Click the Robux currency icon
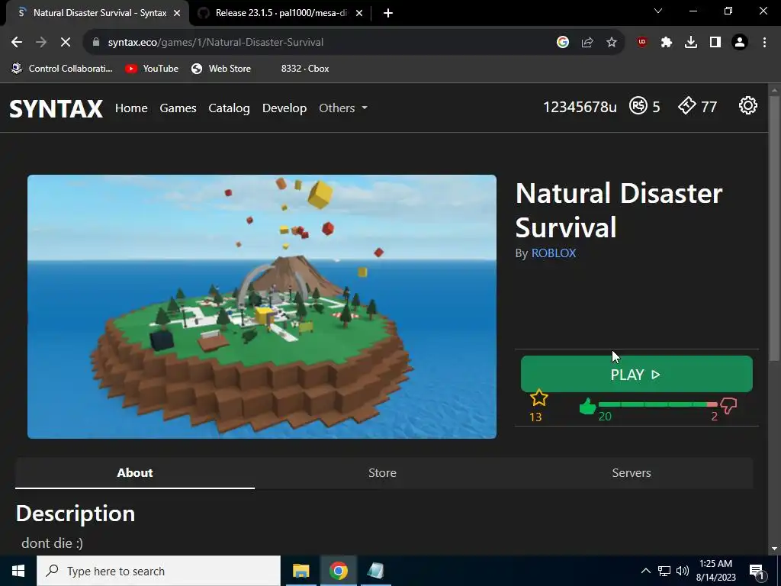The height and width of the screenshot is (586, 781). (638, 105)
